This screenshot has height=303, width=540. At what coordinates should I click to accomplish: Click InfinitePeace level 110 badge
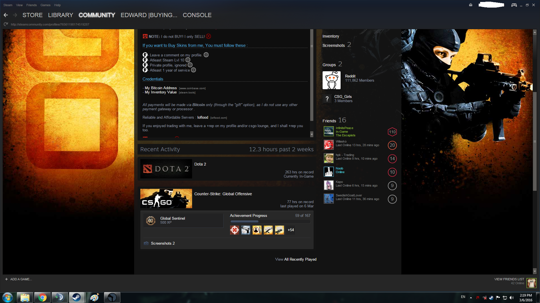click(x=392, y=132)
